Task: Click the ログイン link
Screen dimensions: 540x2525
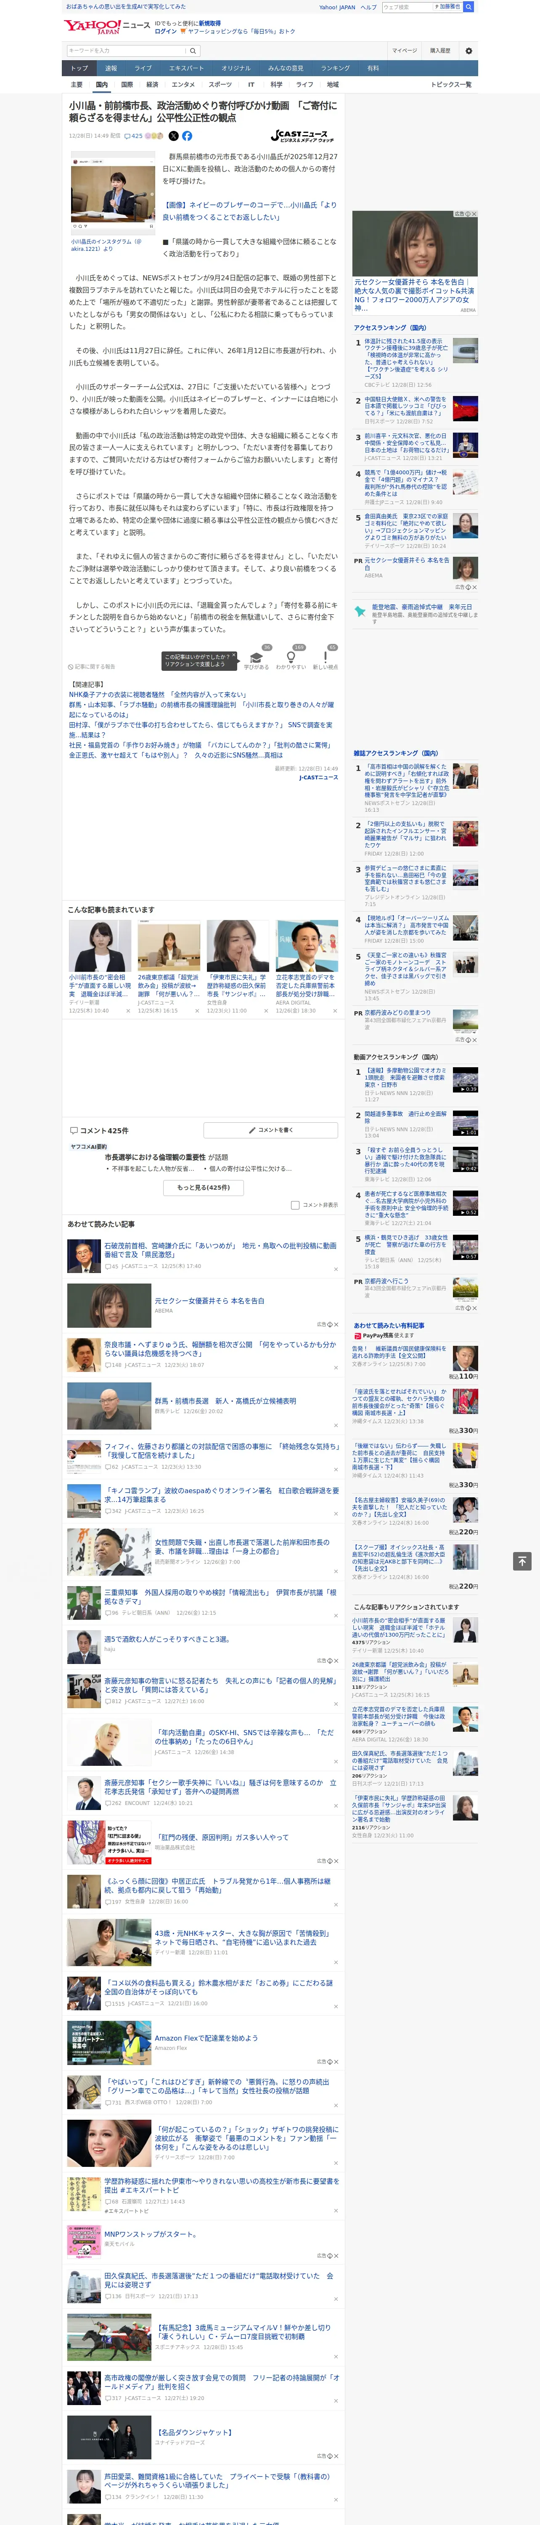Action: pos(166,32)
